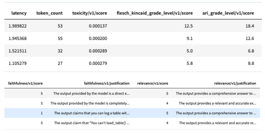Viewport: 265px width, 133px height.
Task: Click the token count cell showing 55
Action: click(x=60, y=39)
